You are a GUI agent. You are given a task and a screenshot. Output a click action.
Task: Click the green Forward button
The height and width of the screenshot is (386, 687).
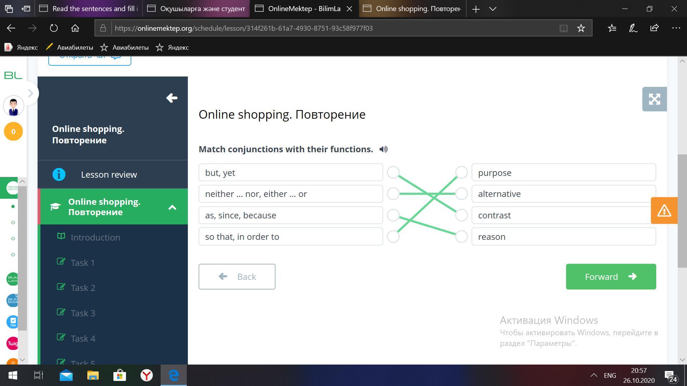(x=610, y=277)
